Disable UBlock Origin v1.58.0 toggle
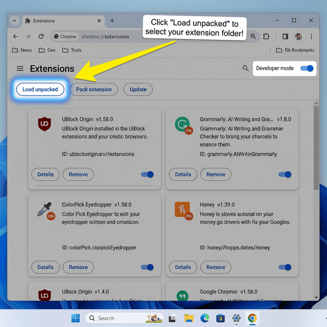Image resolution: width=327 pixels, height=327 pixels. 147,174
